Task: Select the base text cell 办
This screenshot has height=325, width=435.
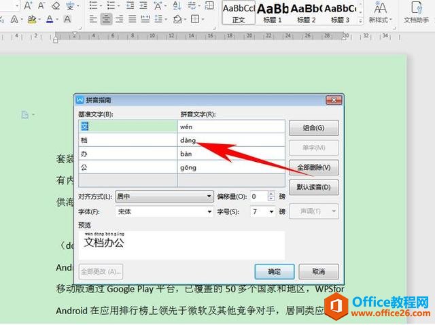Action: [128, 154]
